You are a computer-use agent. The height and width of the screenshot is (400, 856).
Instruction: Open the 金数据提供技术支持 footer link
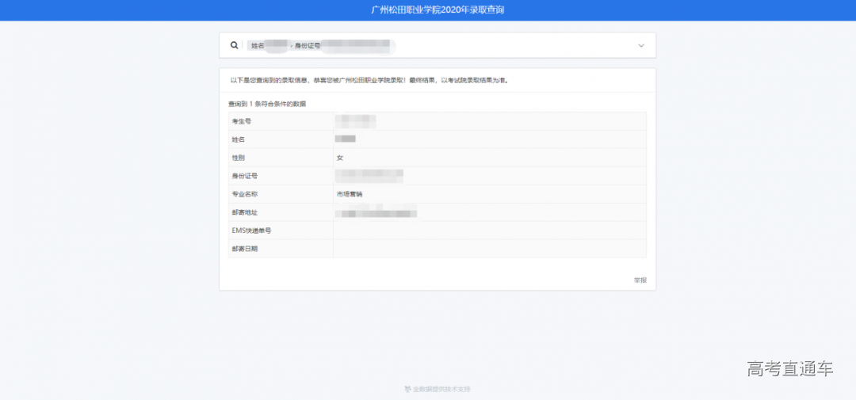(x=441, y=390)
